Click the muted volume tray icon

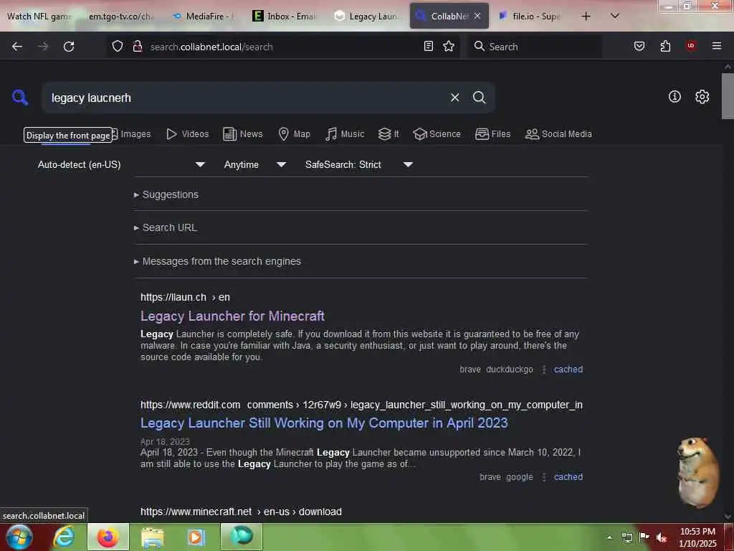[x=661, y=537]
